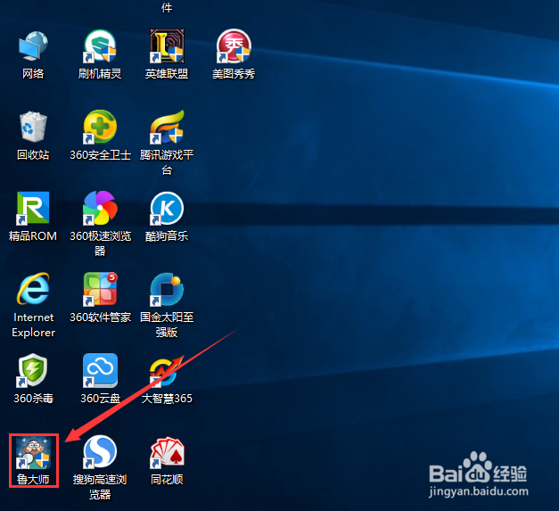Click the 大智慧365 label text
559x511 pixels.
(167, 398)
